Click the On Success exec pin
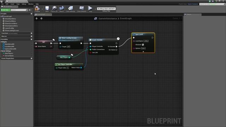Image resolution: width=226 pixels, height=127 pixels. [x=117, y=47]
